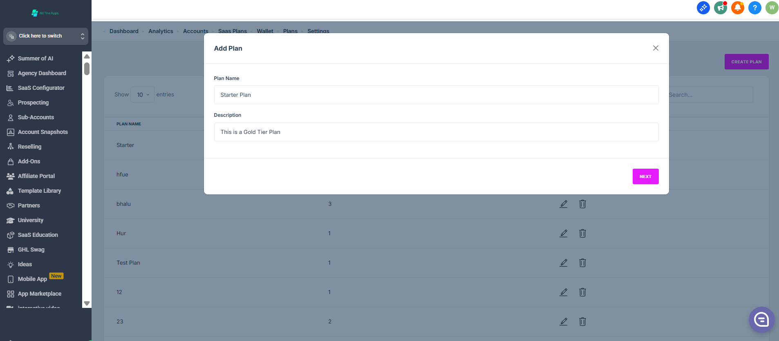The height and width of the screenshot is (341, 779).
Task: Open SaaS Configurator in sidebar
Action: tap(41, 88)
